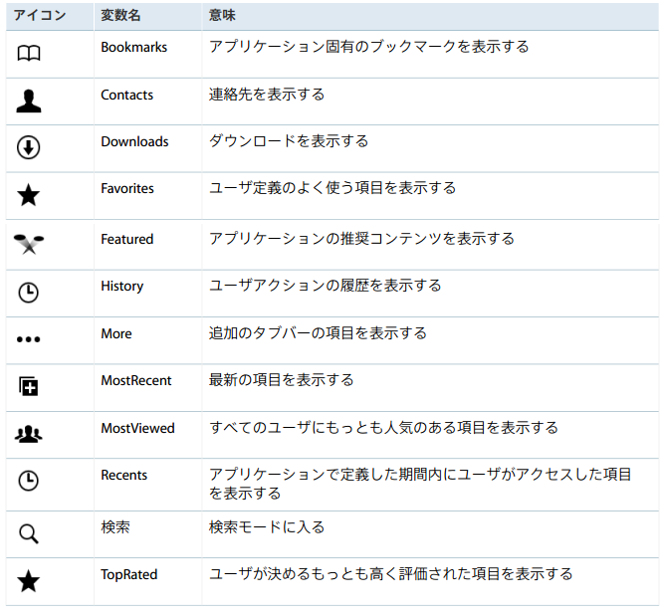Click the Featured spotlight icon
This screenshot has width=663, height=612.
[29, 244]
